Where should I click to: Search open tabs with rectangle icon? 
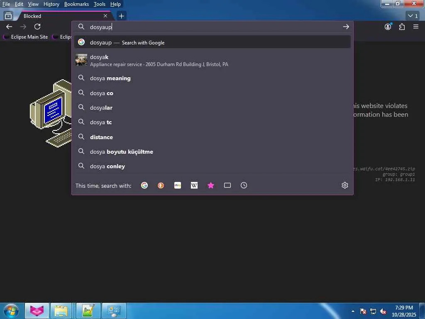click(227, 185)
